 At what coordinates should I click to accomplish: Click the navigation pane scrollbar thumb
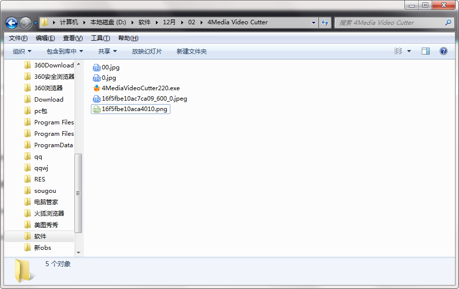click(x=78, y=193)
